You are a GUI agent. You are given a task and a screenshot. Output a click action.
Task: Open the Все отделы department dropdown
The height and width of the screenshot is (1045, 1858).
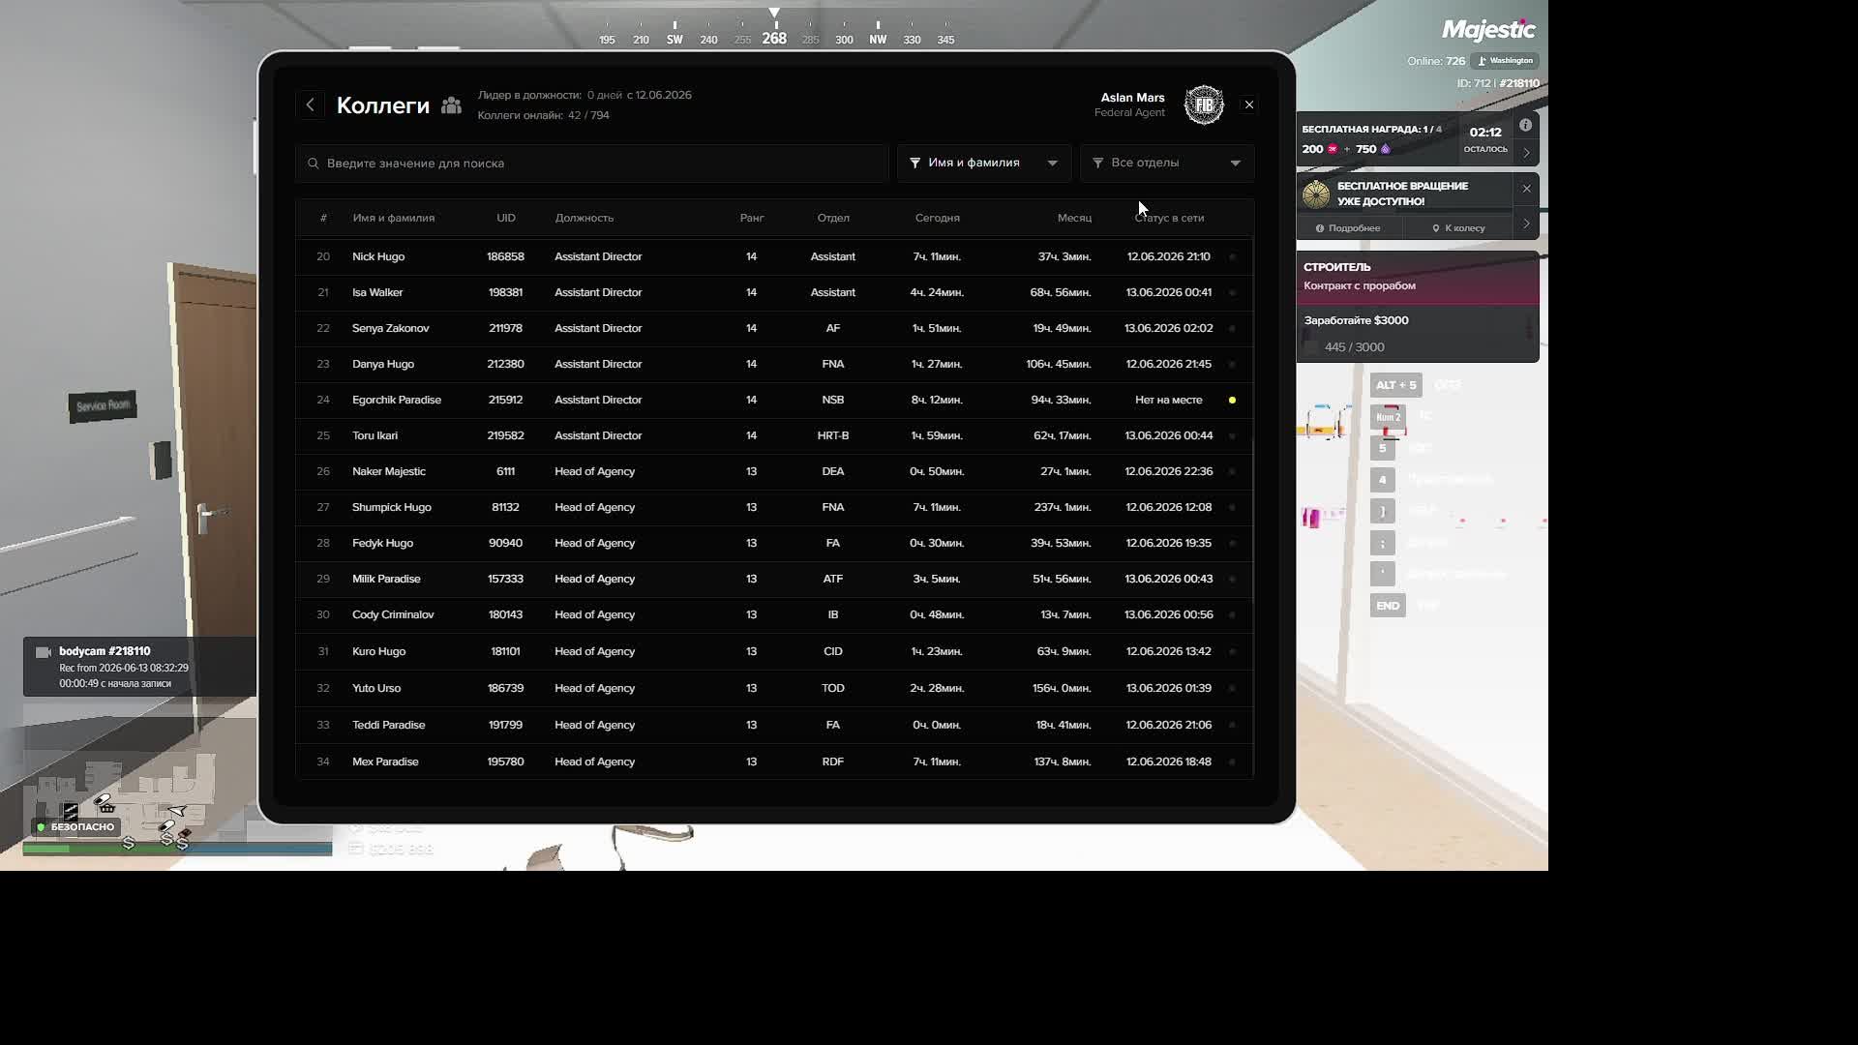click(1167, 164)
